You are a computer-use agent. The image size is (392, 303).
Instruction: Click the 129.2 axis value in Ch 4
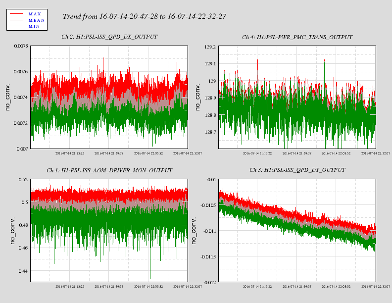[210, 47]
